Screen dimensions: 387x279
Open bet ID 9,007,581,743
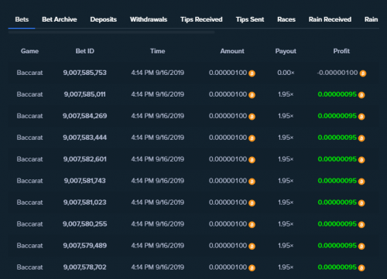(x=85, y=181)
